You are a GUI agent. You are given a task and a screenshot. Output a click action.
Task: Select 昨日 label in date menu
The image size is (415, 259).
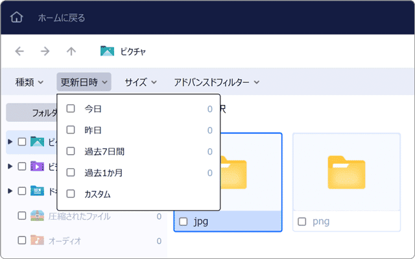click(x=93, y=130)
